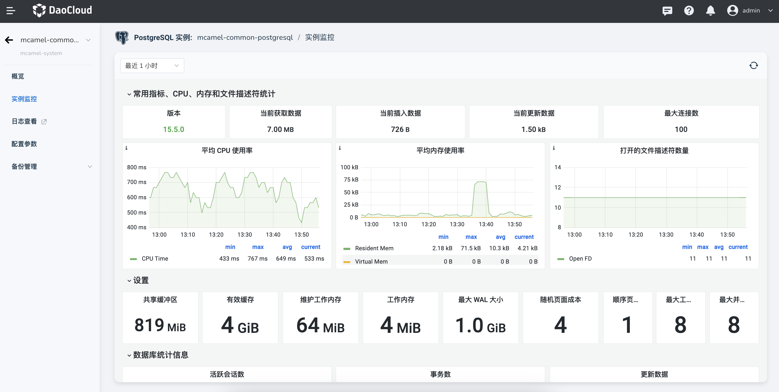Click info icon on file descriptors panel
The height and width of the screenshot is (392, 779).
(x=554, y=148)
